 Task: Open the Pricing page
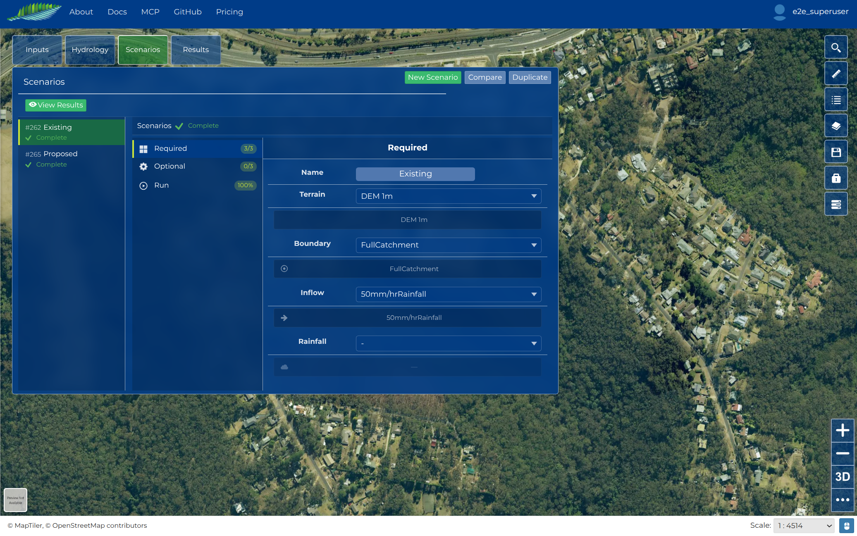pos(229,12)
